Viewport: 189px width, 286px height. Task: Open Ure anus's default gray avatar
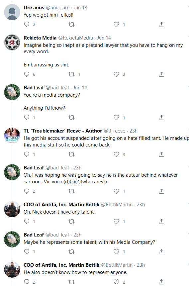tap(12, 12)
